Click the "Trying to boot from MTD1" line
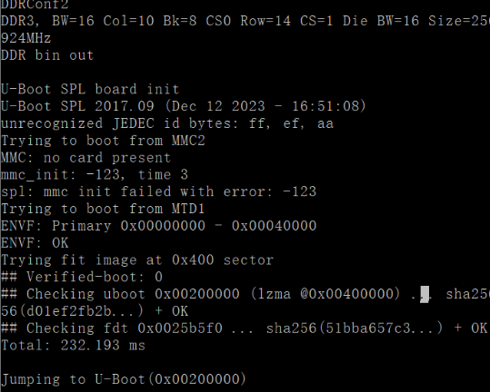490x392 pixels. (103, 209)
